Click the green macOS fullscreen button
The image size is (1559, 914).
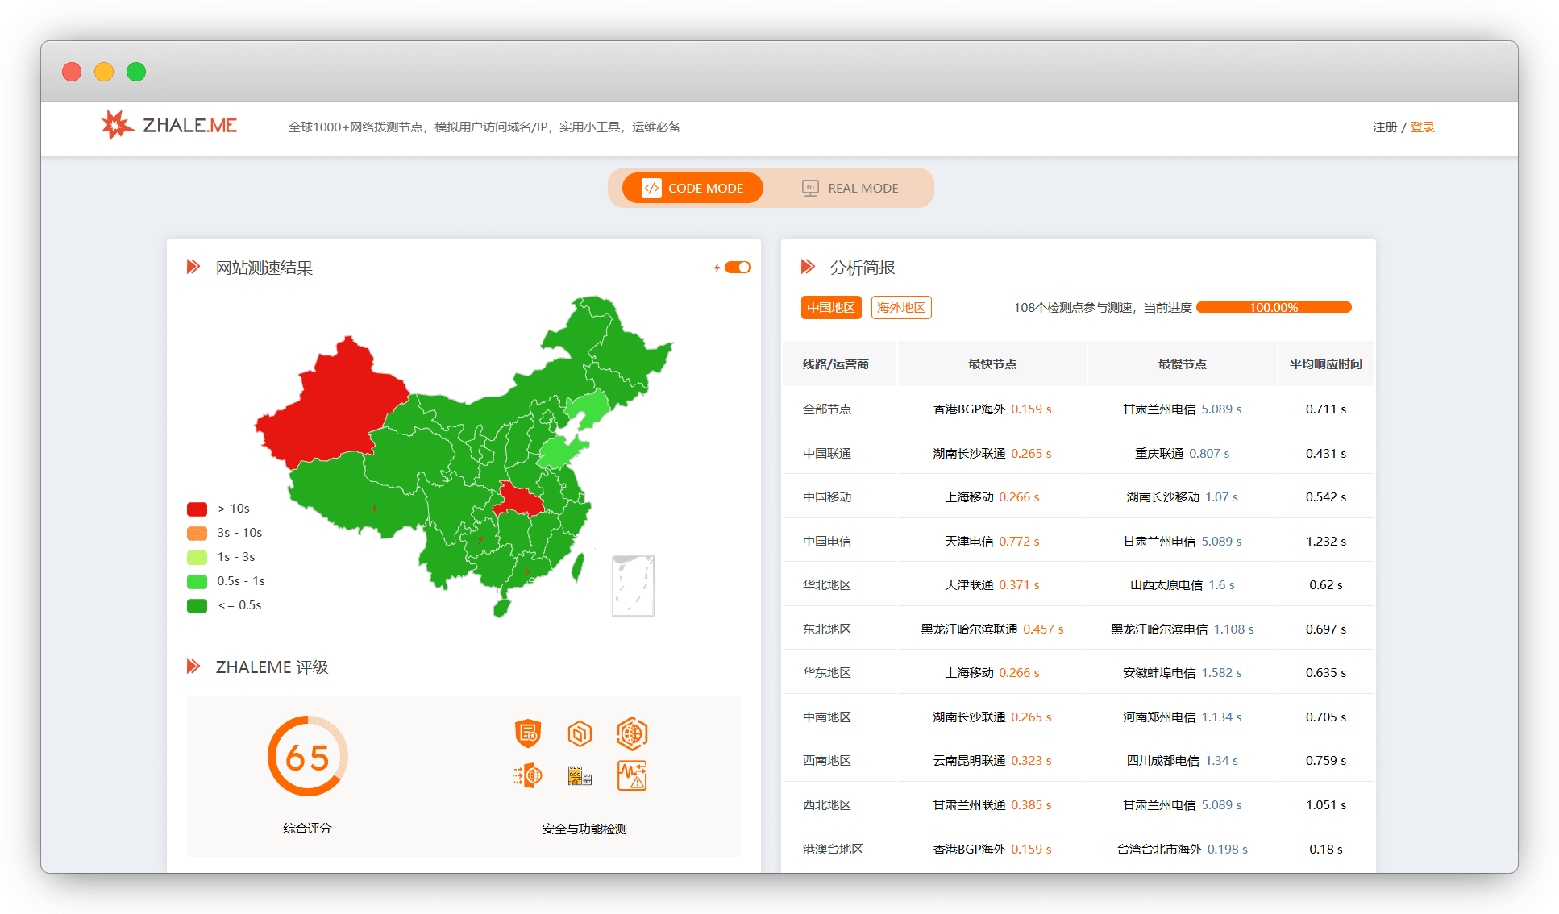click(136, 72)
